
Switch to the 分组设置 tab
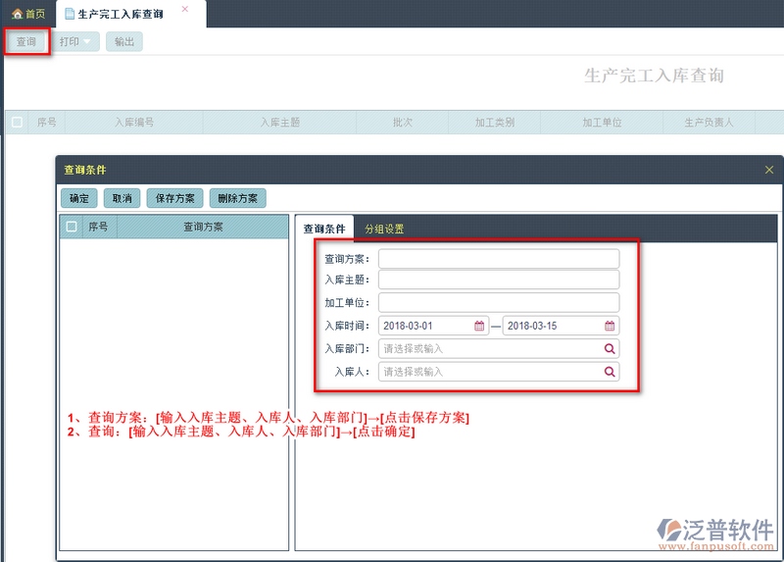pyautogui.click(x=384, y=229)
